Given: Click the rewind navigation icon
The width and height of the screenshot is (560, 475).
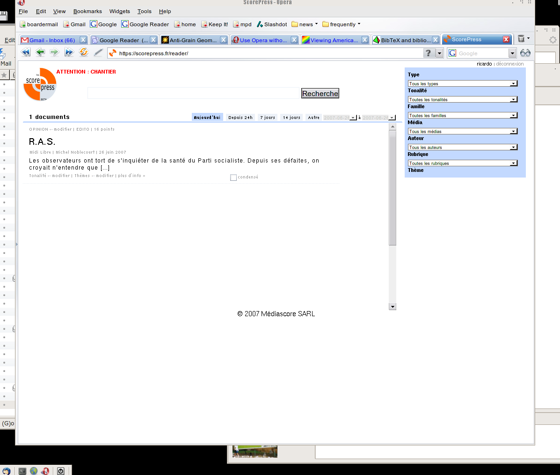Looking at the screenshot, I should 26,52.
